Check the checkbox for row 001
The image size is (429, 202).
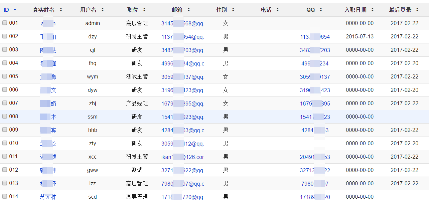click(x=5, y=23)
